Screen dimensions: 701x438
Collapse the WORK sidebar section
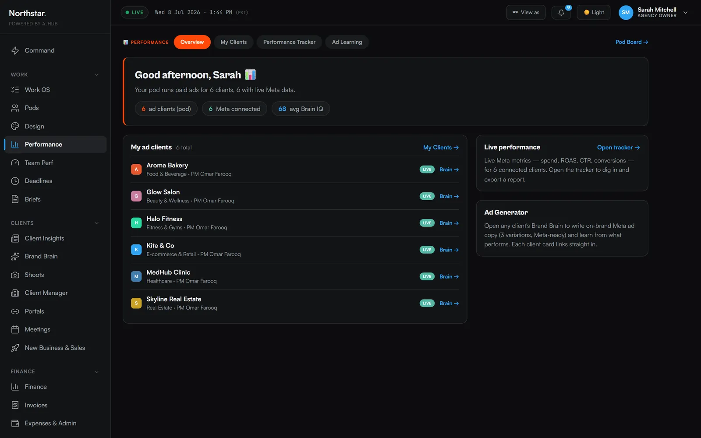pos(96,74)
